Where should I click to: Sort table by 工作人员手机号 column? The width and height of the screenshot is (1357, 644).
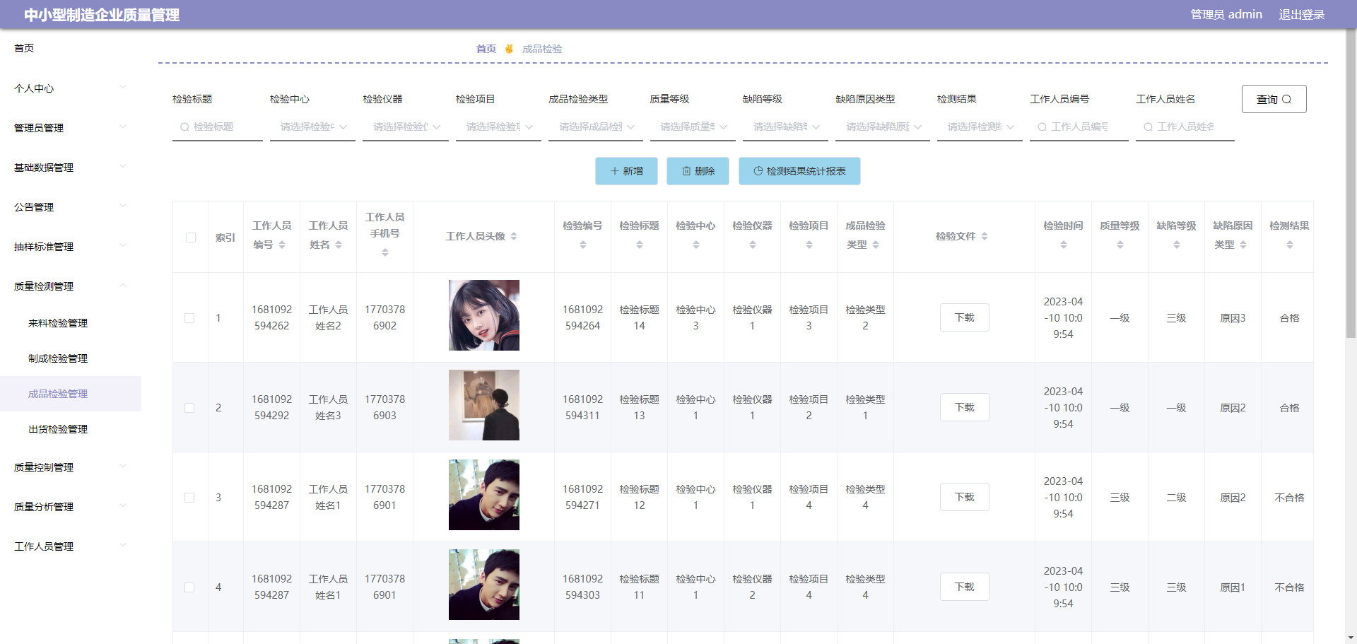tap(385, 252)
